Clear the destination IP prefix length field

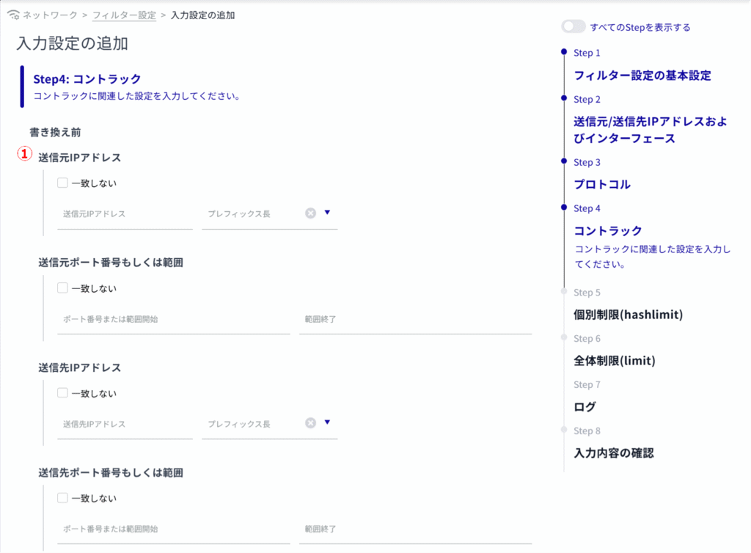(310, 423)
